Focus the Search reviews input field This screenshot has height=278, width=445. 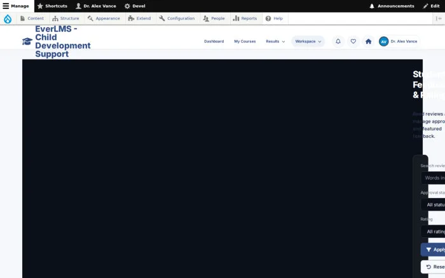coord(433,178)
